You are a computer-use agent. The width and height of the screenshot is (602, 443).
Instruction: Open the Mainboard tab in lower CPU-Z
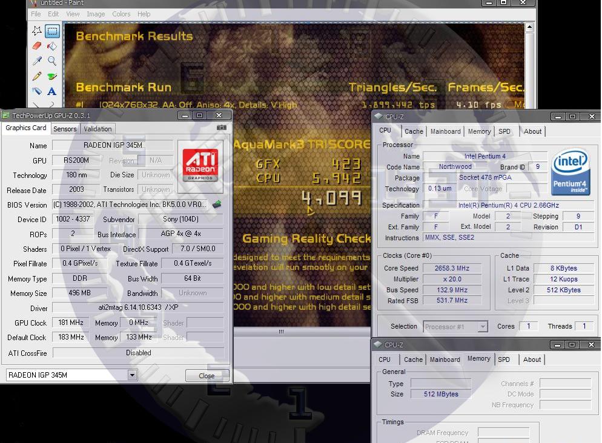point(445,359)
